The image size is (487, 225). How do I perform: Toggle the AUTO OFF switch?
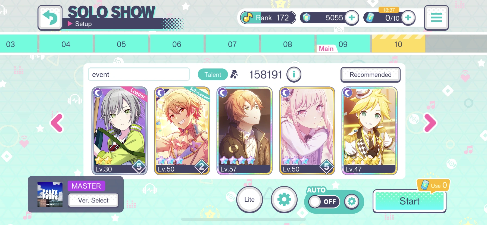point(324,202)
